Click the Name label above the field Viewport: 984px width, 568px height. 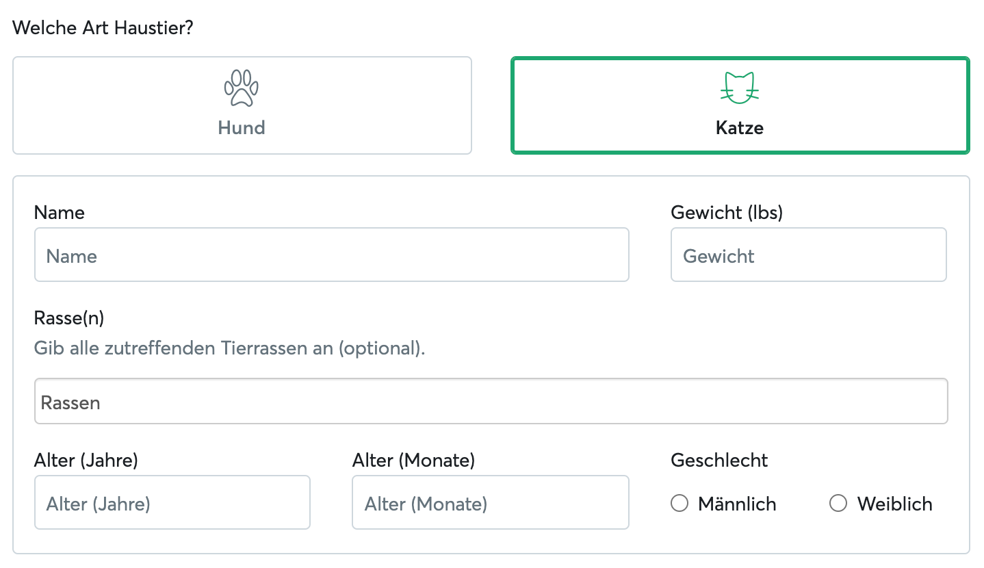[60, 213]
